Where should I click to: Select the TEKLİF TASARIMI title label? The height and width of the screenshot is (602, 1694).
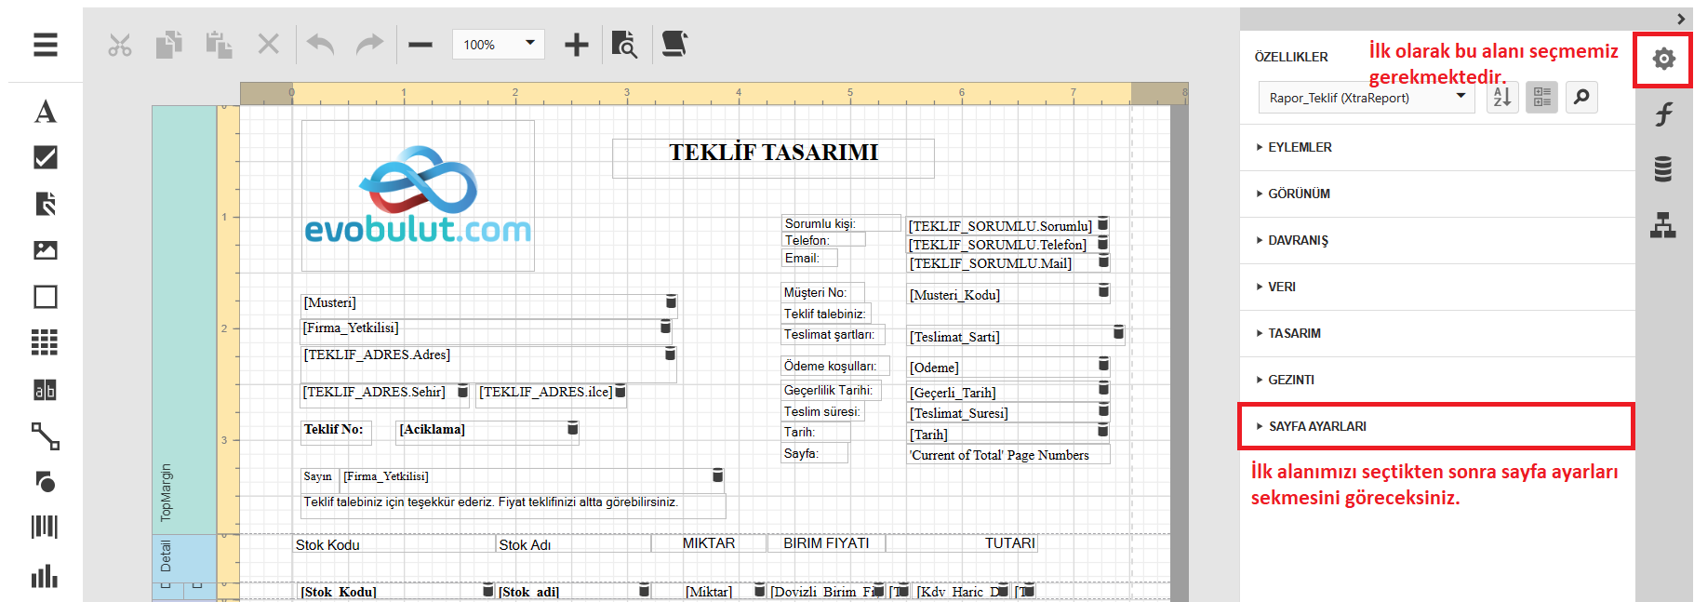pyautogui.click(x=773, y=154)
